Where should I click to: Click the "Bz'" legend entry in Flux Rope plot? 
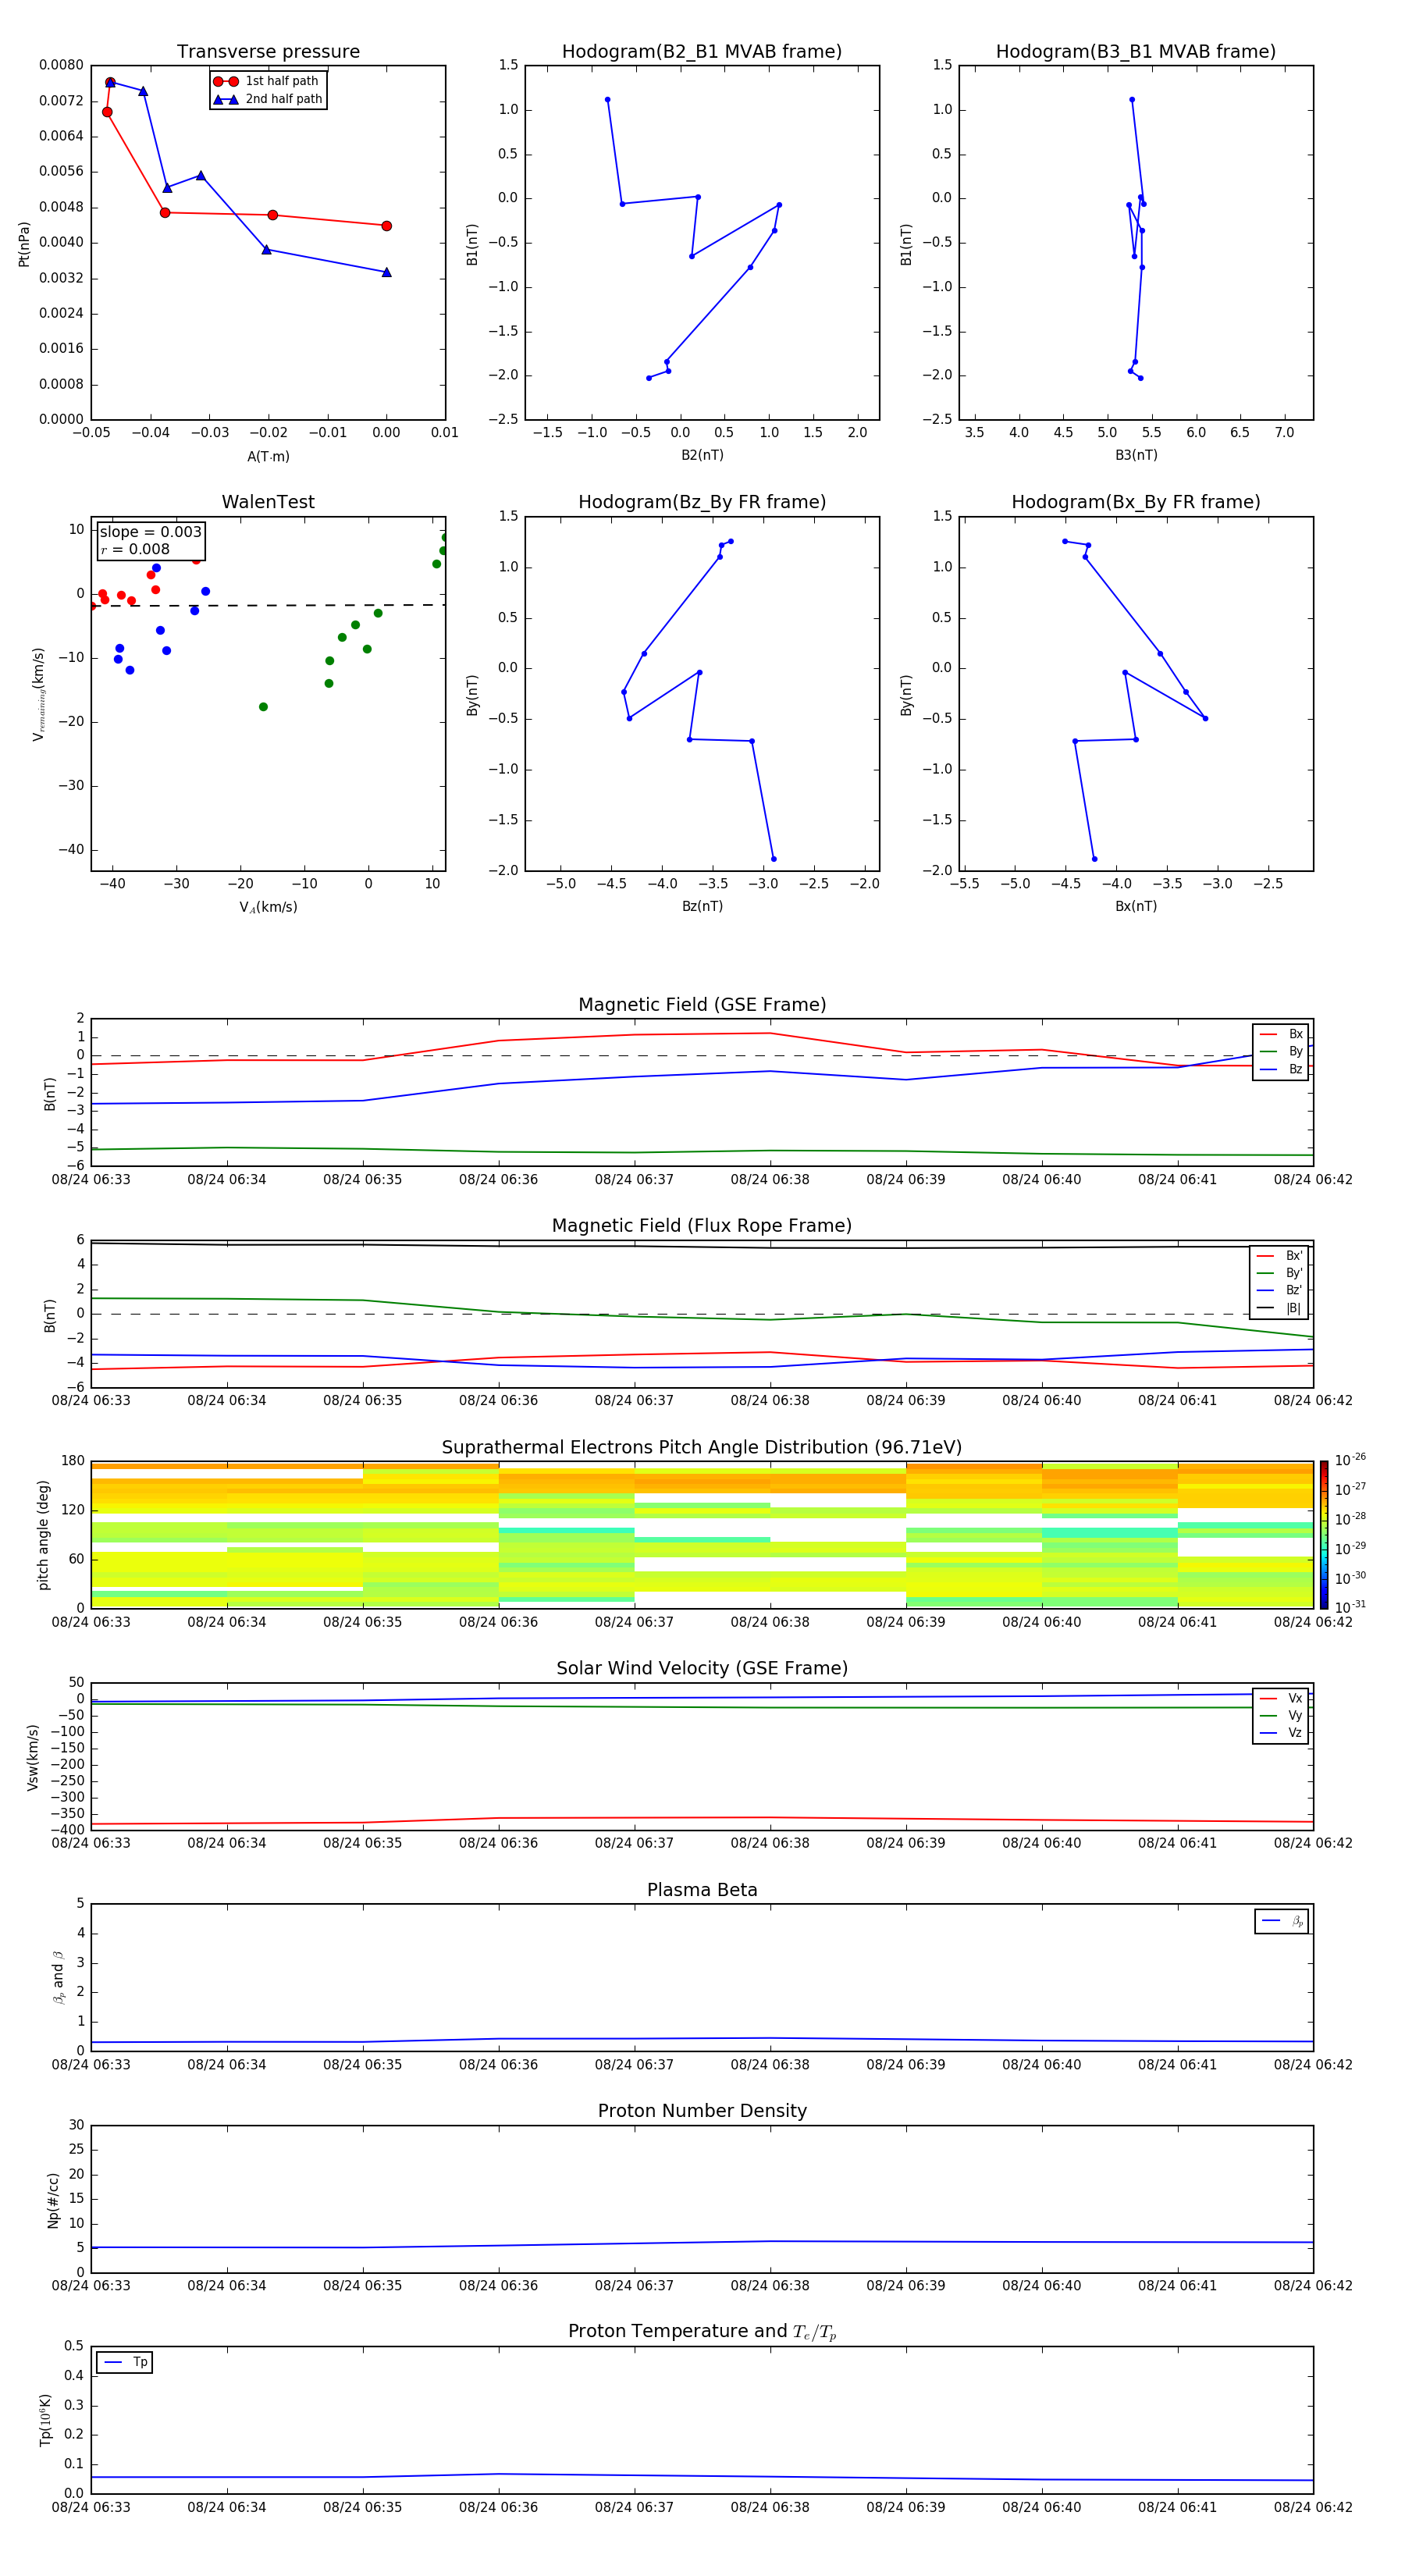(x=1279, y=1291)
